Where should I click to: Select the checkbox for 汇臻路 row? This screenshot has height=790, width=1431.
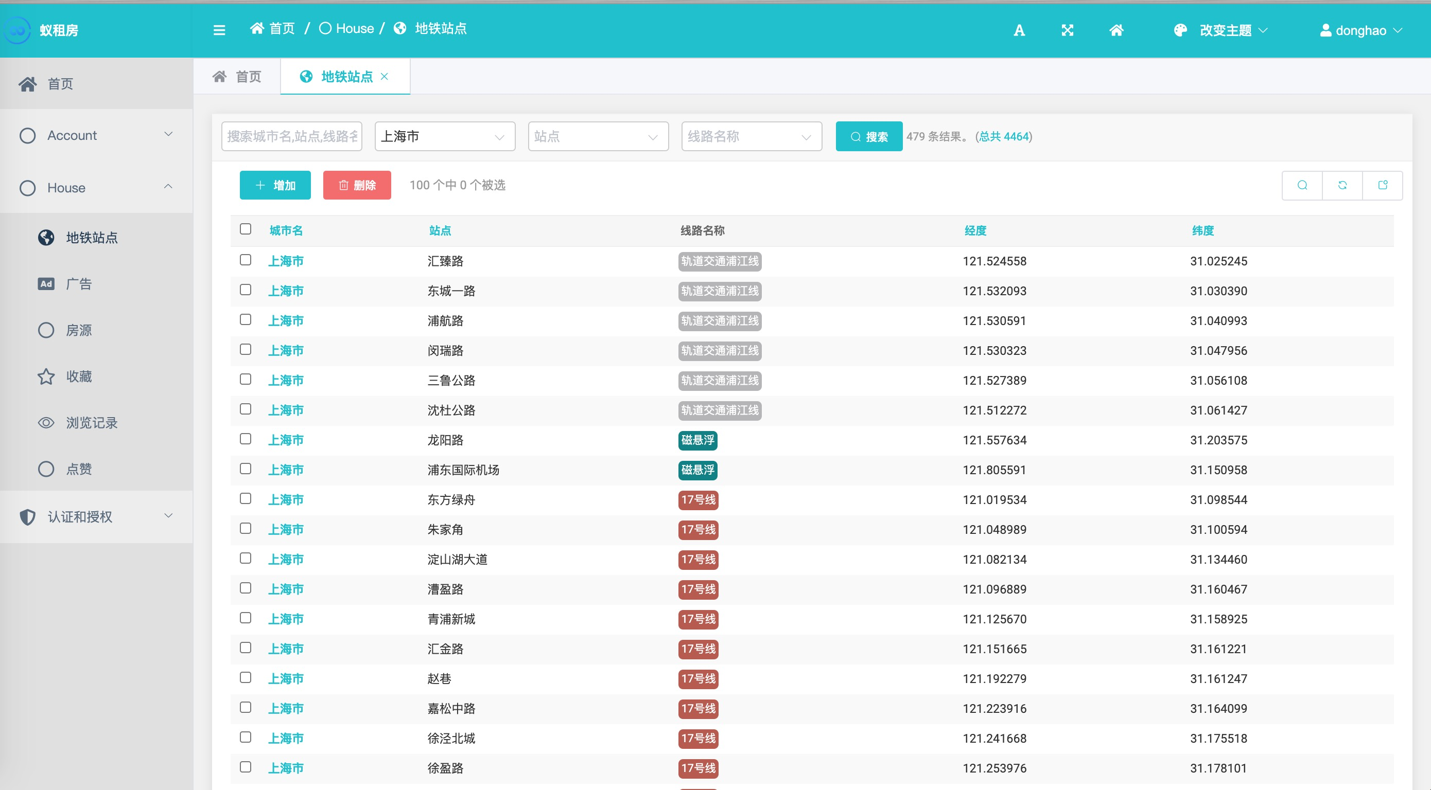[246, 260]
